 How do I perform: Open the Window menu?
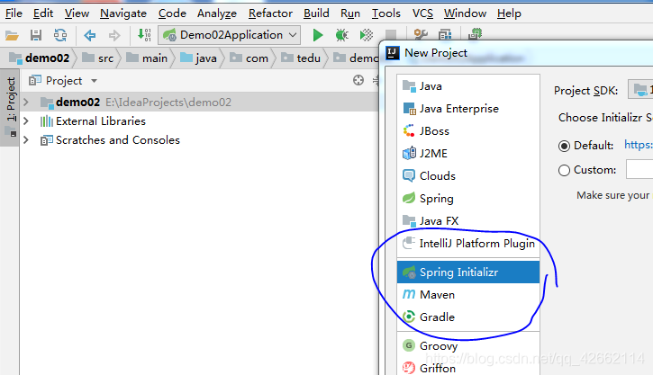(465, 13)
